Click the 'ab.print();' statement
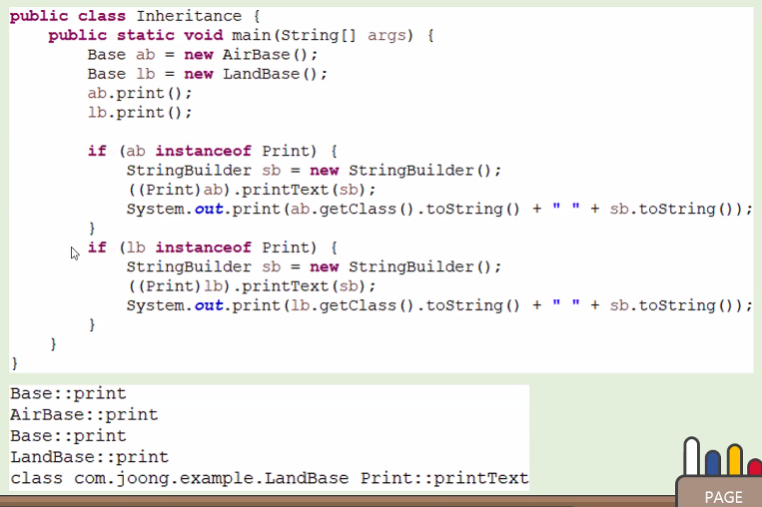The height and width of the screenshot is (507, 762). pyautogui.click(x=140, y=93)
